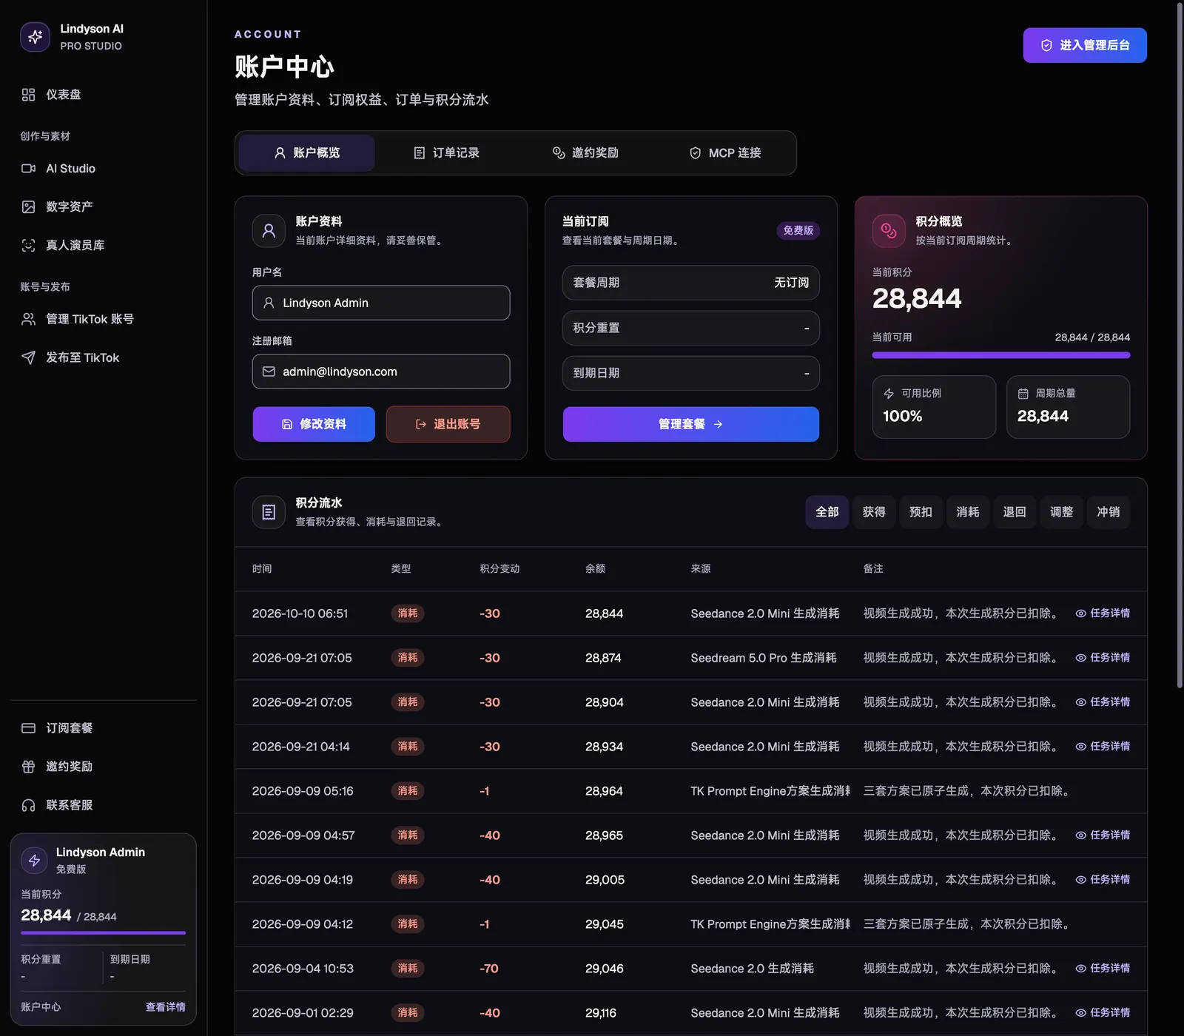1184x1036 pixels.
Task: Switch to MCP 连接 tab
Action: click(x=725, y=153)
